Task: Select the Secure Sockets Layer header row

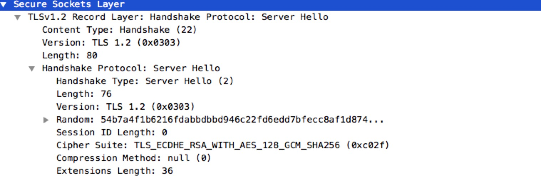Action: point(69,5)
